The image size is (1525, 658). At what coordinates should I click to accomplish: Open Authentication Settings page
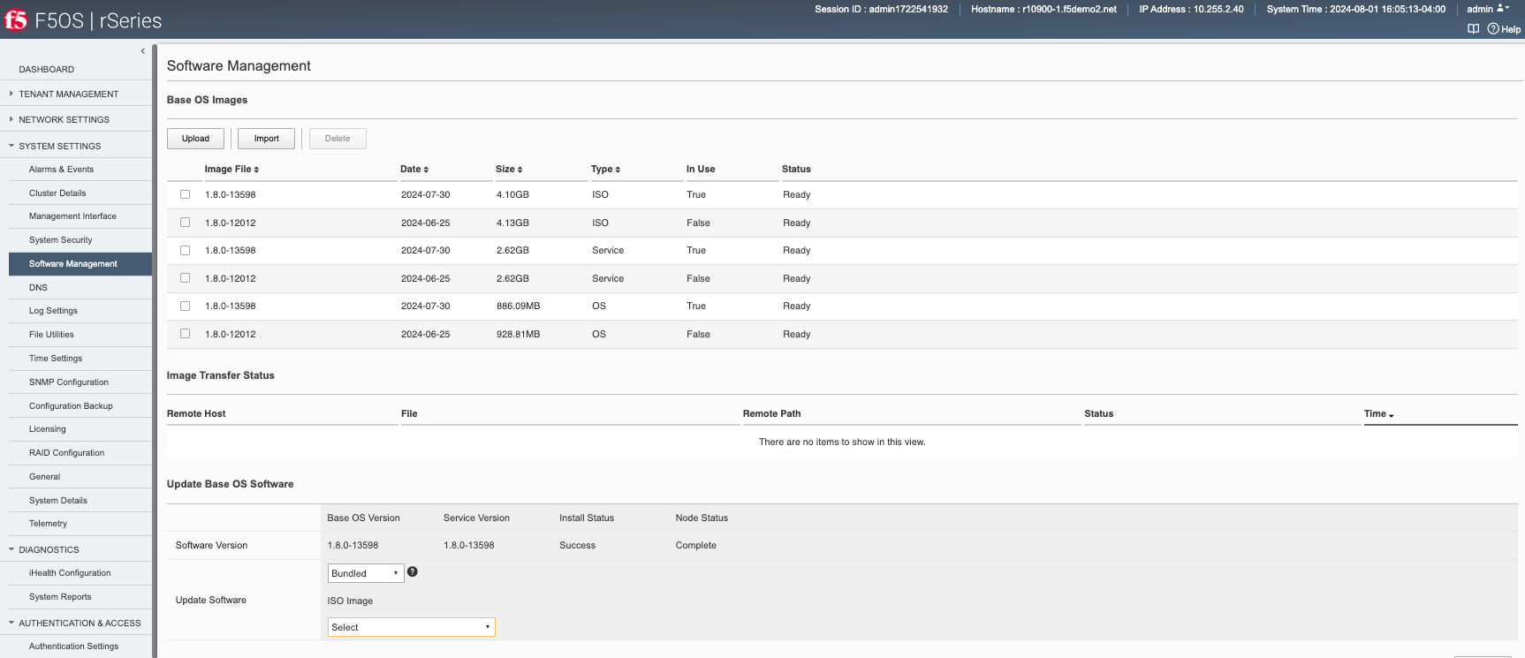point(73,646)
